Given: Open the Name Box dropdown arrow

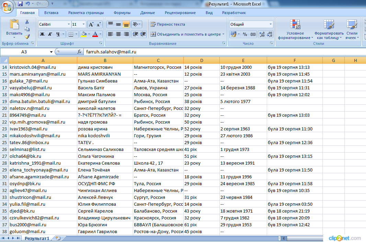Looking at the screenshot, I should tap(52, 52).
